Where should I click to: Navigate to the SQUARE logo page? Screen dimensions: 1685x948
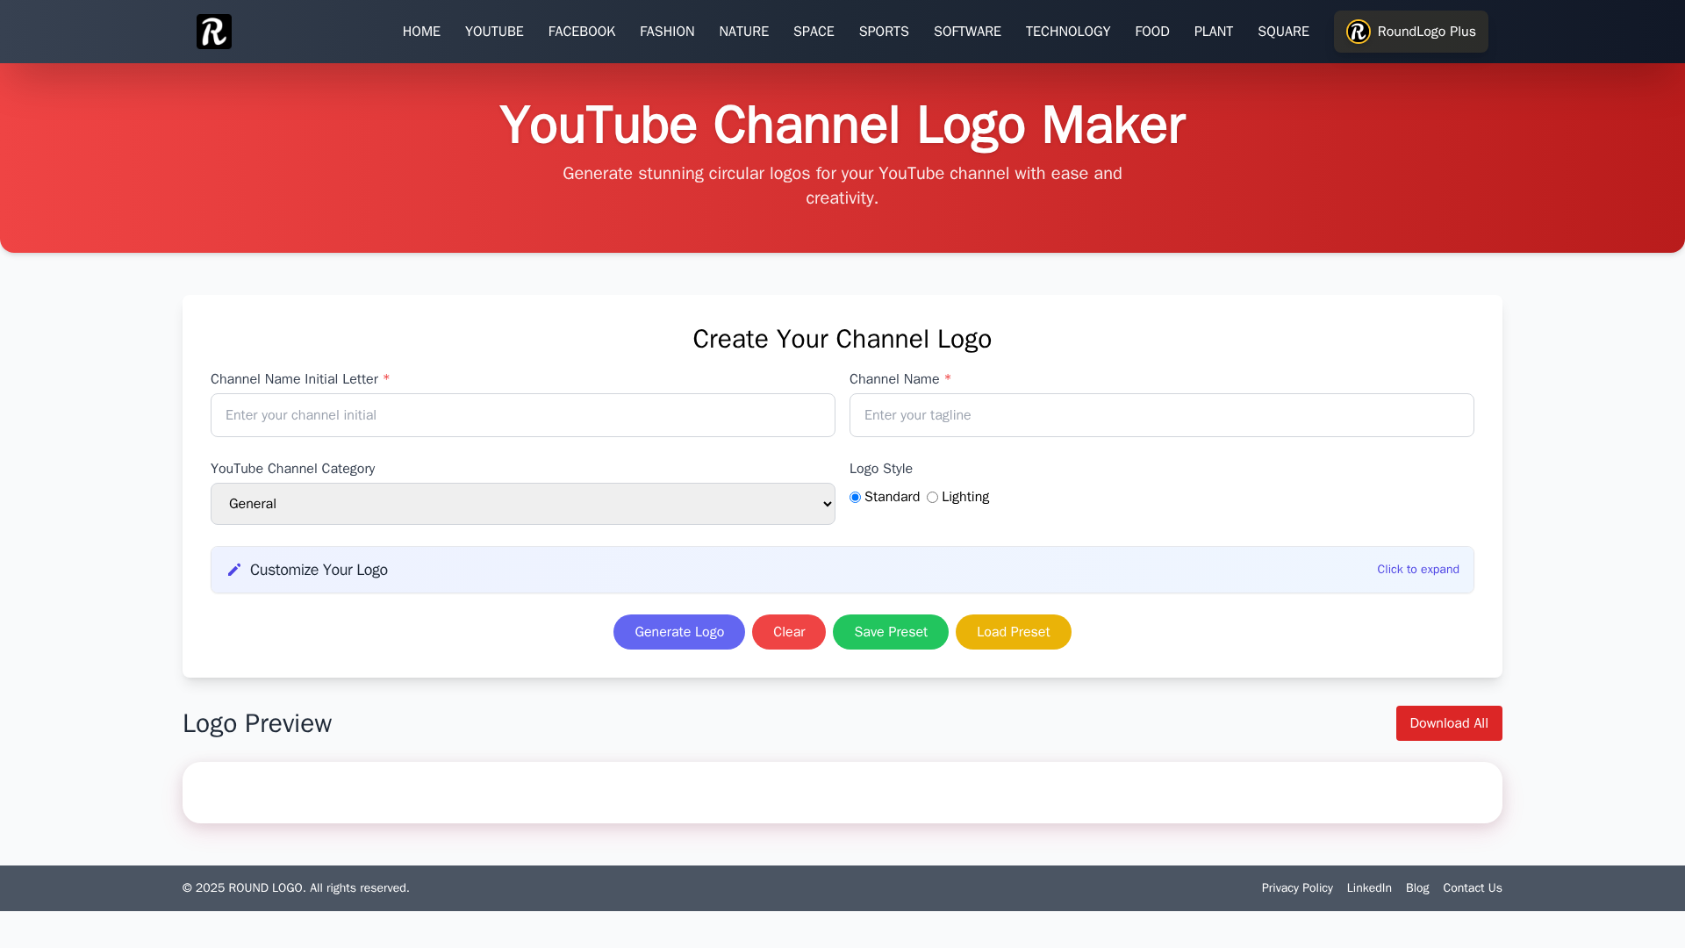pyautogui.click(x=1282, y=32)
